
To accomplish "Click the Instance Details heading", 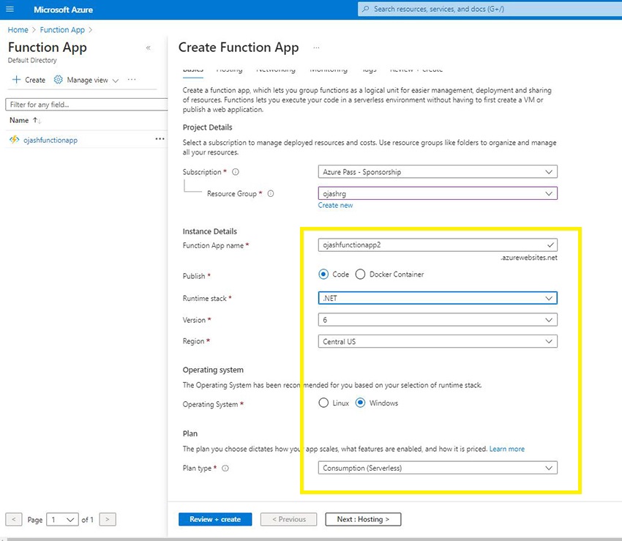I will pyautogui.click(x=209, y=231).
